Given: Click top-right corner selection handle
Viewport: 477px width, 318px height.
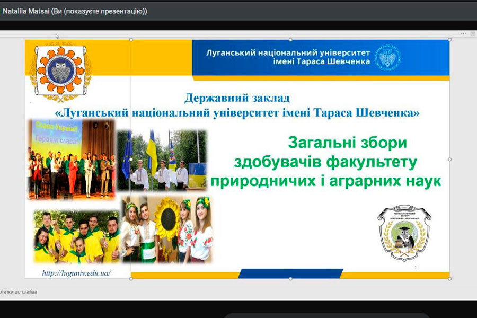Looking at the screenshot, I should pyautogui.click(x=449, y=40).
